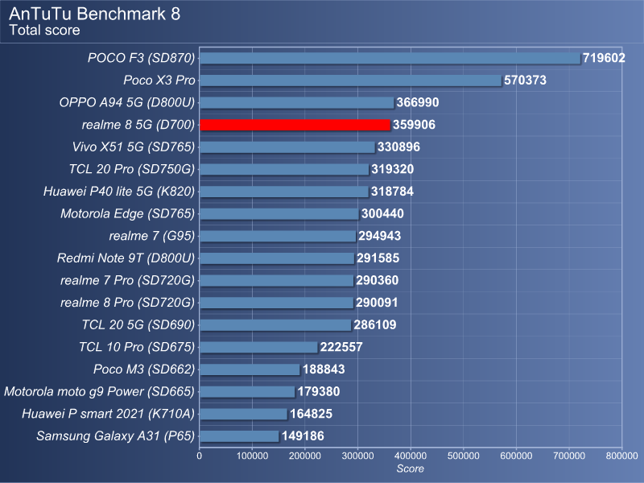Select the "Motorola Edge (SD765)" label
Image resolution: width=644 pixels, height=483 pixels.
click(x=128, y=213)
